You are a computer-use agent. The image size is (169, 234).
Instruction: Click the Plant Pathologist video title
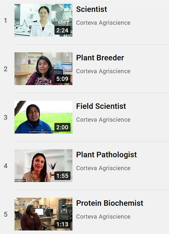(x=107, y=155)
